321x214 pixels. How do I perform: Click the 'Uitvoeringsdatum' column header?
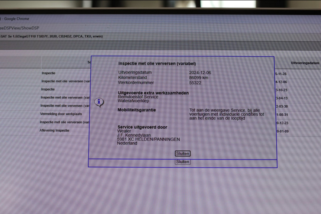tap(305, 63)
